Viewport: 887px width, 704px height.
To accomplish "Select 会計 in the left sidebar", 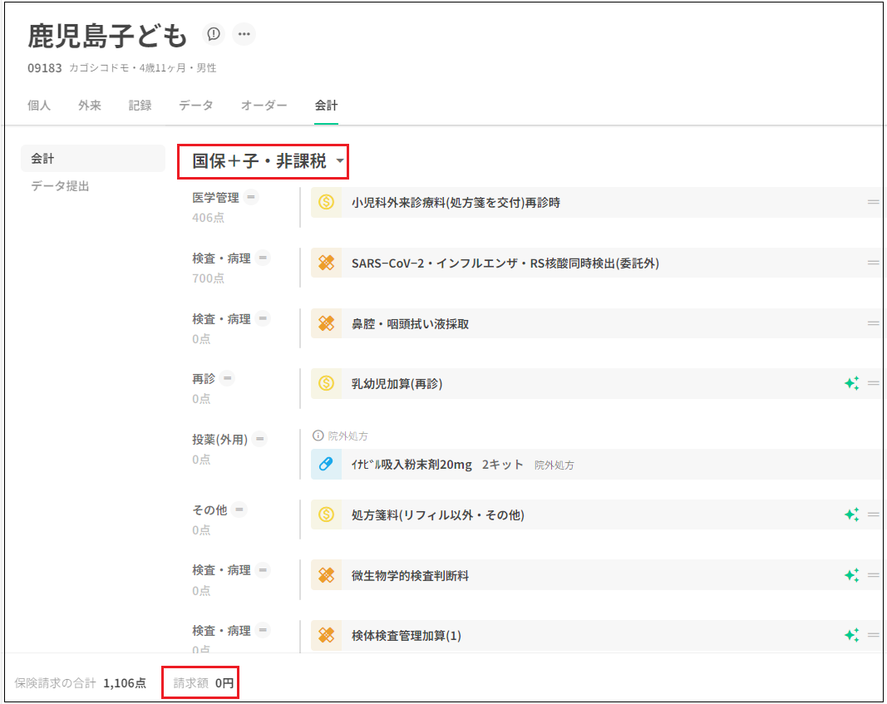I will (x=43, y=158).
